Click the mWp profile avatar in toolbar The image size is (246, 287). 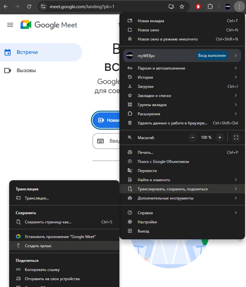228,7
